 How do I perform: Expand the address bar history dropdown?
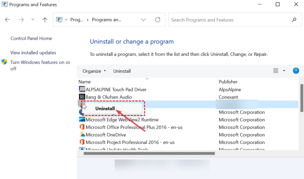point(143,20)
